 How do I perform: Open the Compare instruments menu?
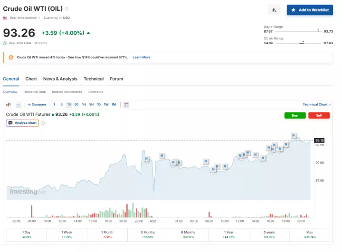point(37,104)
